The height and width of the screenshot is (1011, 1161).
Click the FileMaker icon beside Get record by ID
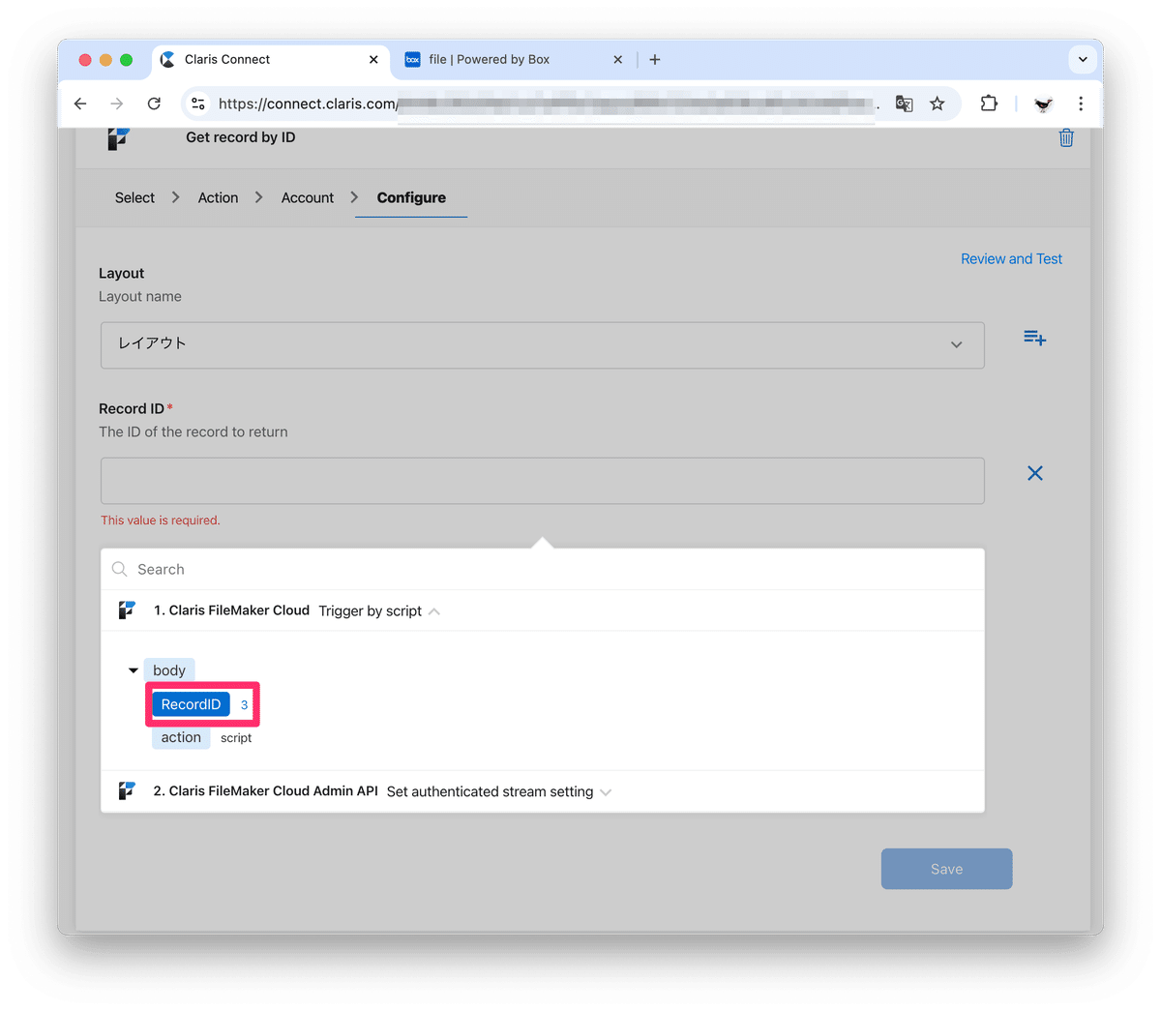click(x=120, y=136)
